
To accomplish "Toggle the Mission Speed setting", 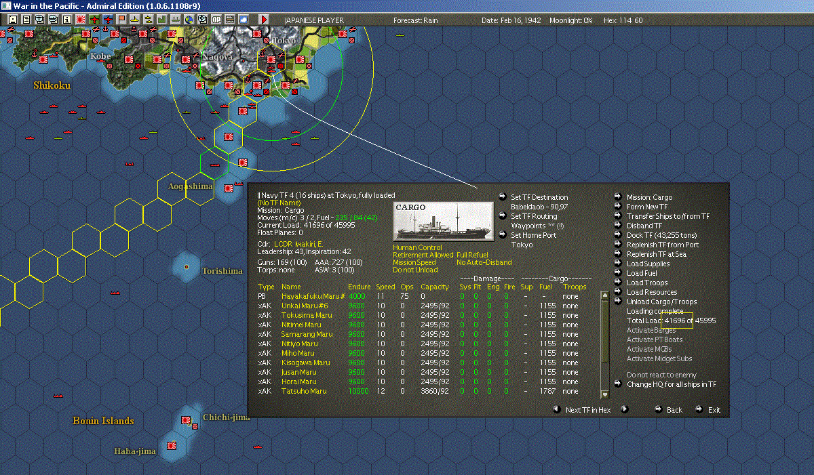I will pyautogui.click(x=414, y=263).
